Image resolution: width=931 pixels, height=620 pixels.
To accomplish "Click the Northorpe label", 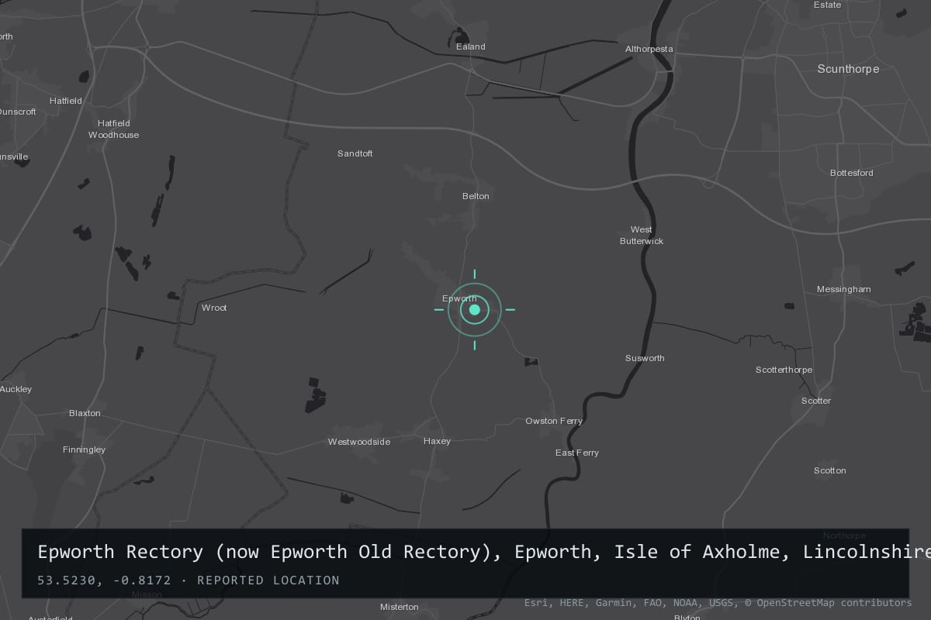I will (x=843, y=536).
